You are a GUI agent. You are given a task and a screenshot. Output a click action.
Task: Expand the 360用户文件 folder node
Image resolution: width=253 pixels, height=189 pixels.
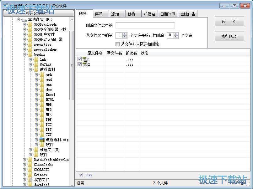click(x=24, y=34)
